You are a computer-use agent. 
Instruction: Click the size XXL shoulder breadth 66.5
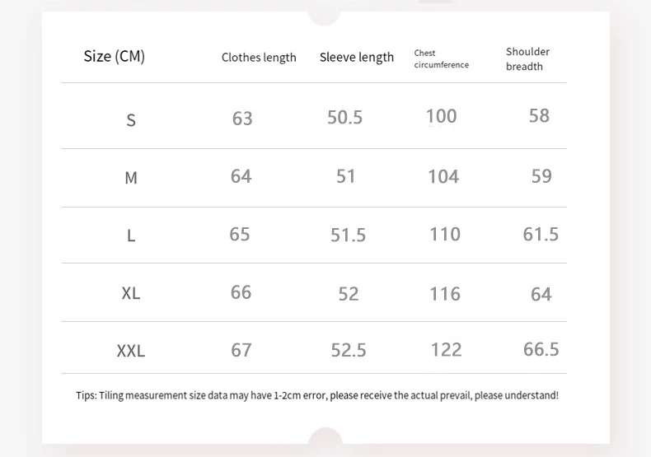click(541, 349)
